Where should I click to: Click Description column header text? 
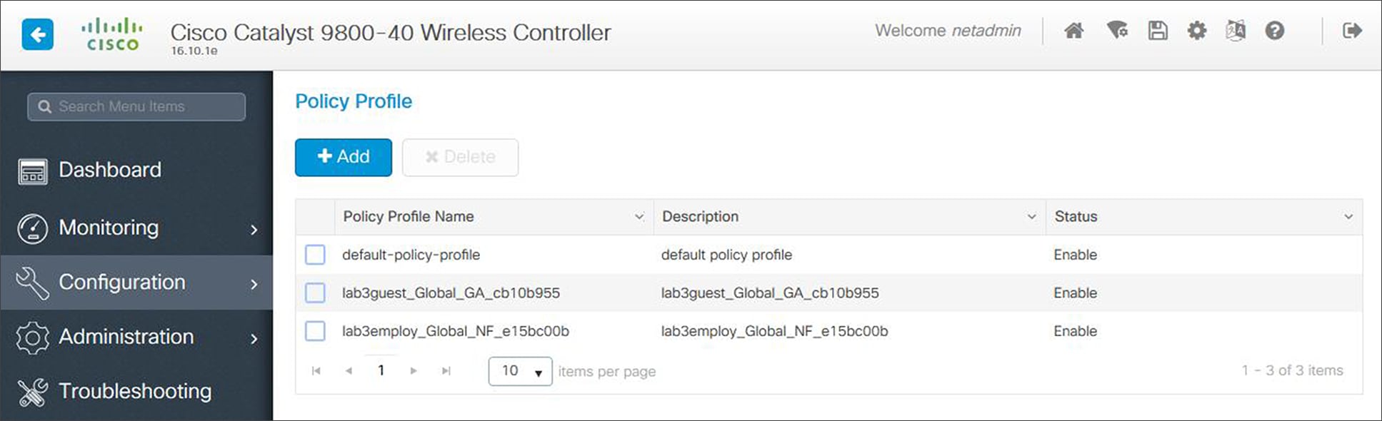tap(700, 216)
